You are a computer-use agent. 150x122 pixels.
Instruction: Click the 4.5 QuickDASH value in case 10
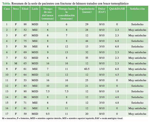117,75
